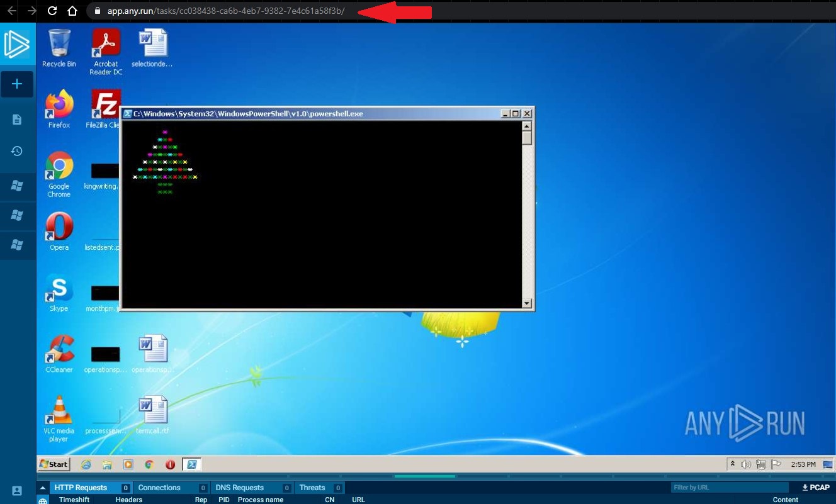Open a new task with the plus icon
The image size is (836, 504).
pyautogui.click(x=17, y=84)
